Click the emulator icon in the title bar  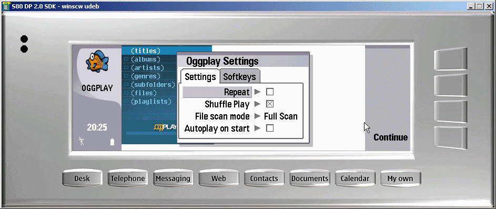pyautogui.click(x=5, y=6)
